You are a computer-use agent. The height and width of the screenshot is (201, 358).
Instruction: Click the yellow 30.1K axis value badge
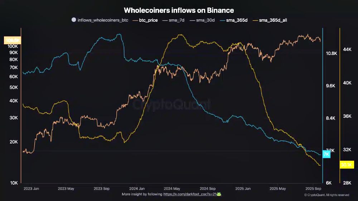346,165
